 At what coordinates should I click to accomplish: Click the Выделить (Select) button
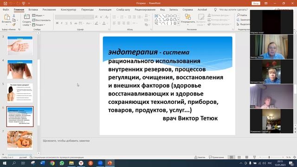243,24
